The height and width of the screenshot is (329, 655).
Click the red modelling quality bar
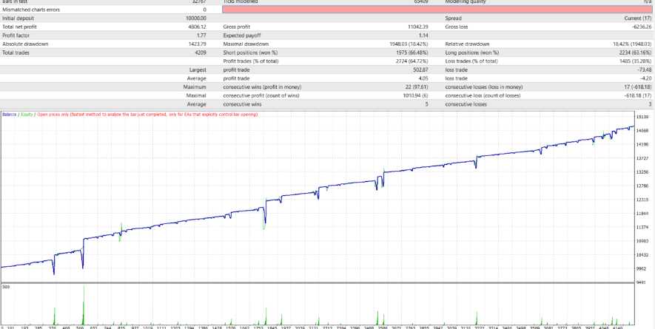(438, 10)
